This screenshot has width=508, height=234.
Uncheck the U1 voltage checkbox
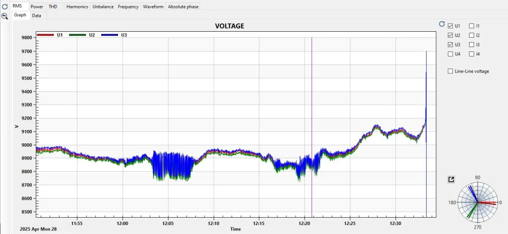tap(450, 26)
